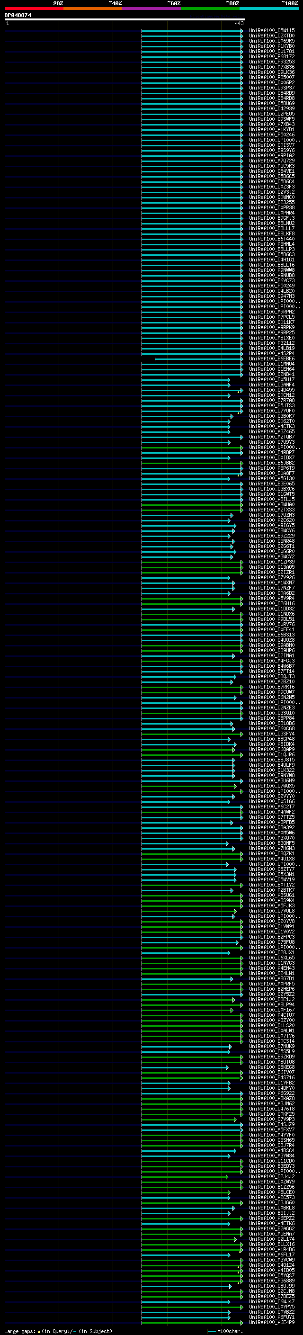
Task: Open hit UniRef100_A3WUA0
Action: point(272,505)
